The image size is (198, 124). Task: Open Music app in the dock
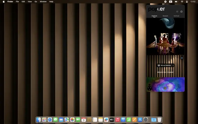coord(117,120)
